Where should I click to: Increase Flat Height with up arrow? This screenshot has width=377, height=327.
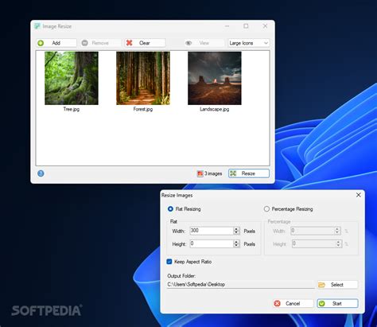pos(236,242)
